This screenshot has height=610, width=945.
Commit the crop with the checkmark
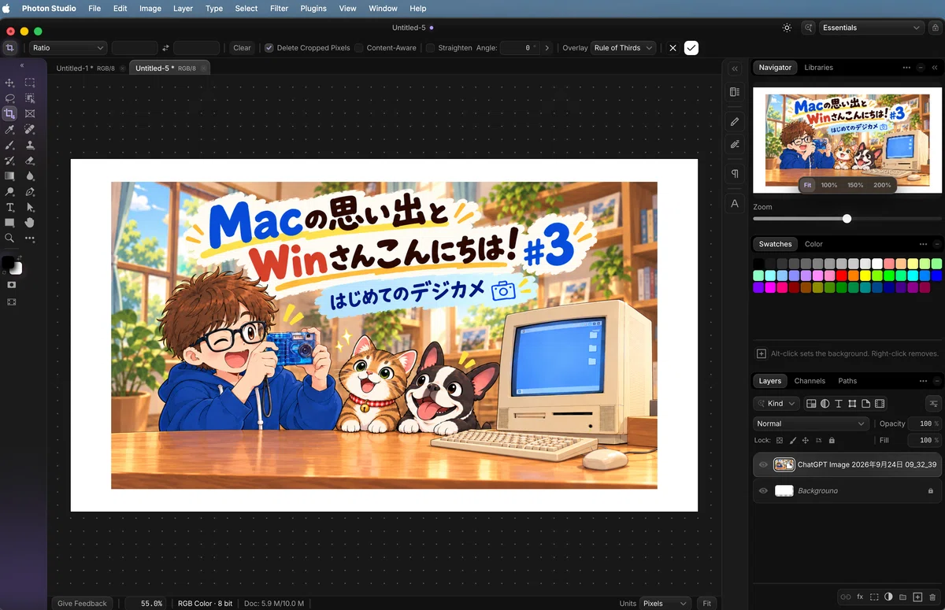(x=691, y=48)
